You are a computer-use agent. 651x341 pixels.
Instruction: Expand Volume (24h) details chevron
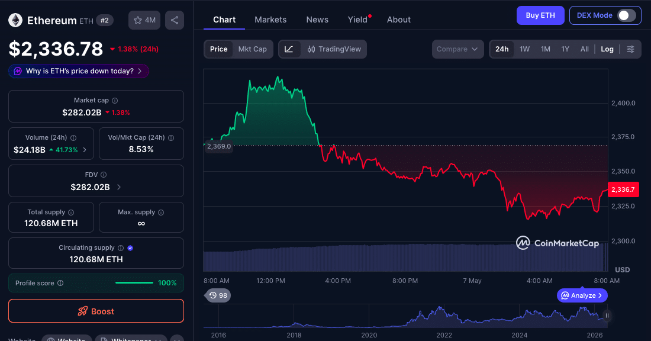click(85, 150)
